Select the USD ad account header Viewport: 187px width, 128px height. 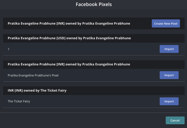coord(69,38)
